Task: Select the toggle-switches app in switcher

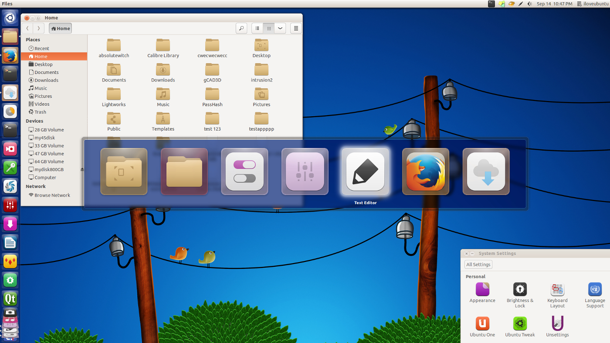Action: tap(244, 171)
